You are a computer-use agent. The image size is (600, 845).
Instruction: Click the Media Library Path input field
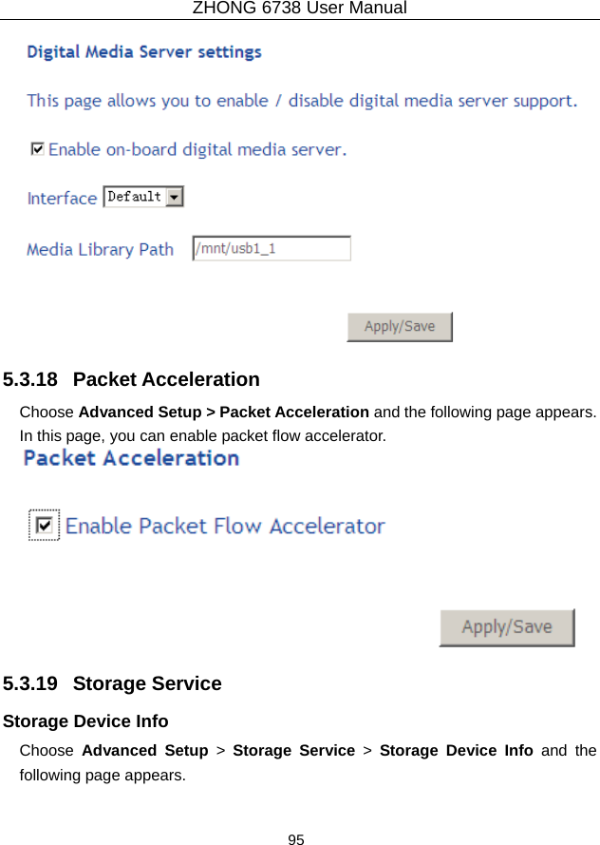tap(272, 249)
